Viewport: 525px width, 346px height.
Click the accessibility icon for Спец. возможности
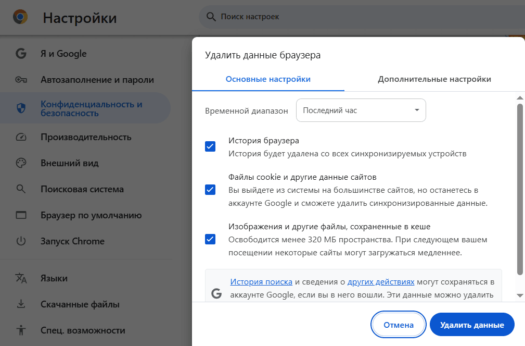click(x=21, y=330)
